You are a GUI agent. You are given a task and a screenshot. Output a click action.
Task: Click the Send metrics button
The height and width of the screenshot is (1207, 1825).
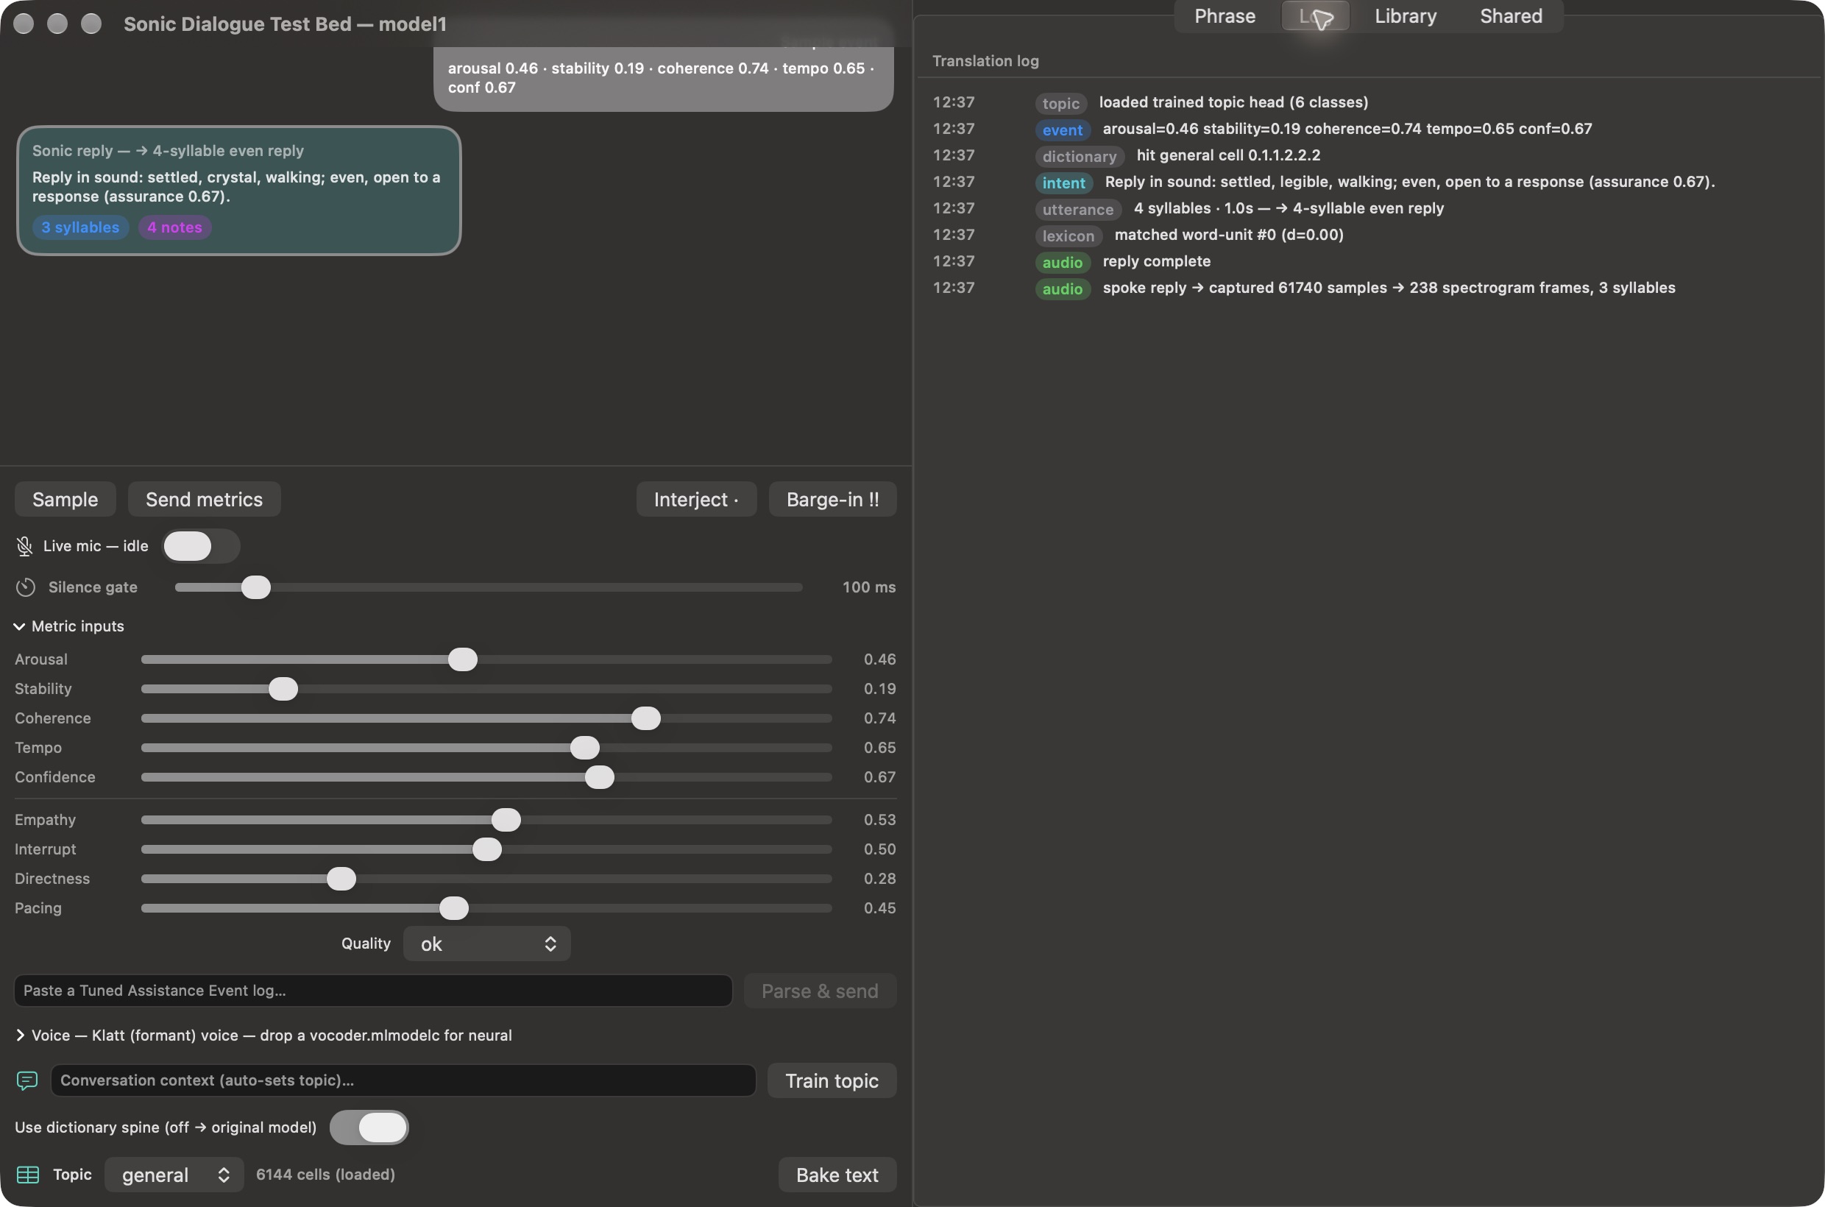tap(204, 500)
